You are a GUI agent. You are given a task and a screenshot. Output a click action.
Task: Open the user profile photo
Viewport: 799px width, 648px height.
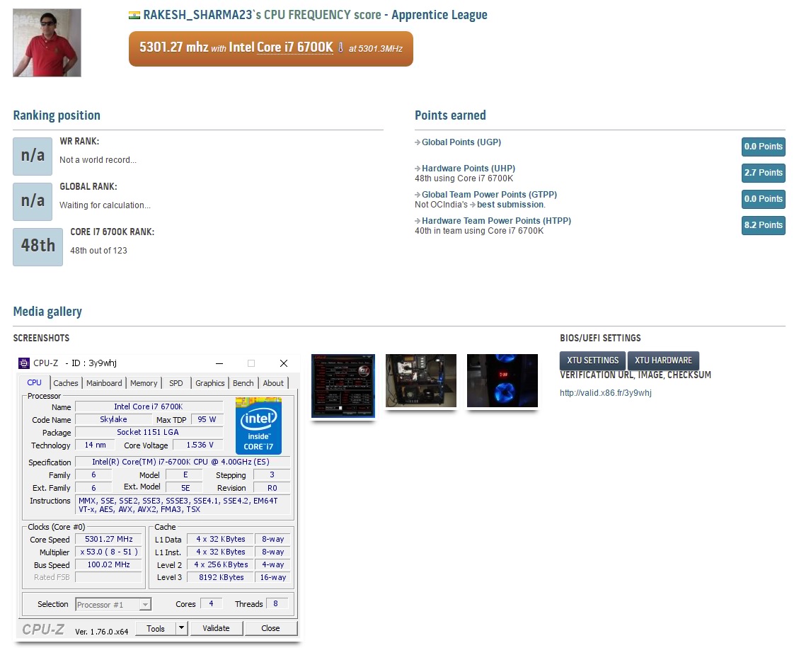point(47,42)
